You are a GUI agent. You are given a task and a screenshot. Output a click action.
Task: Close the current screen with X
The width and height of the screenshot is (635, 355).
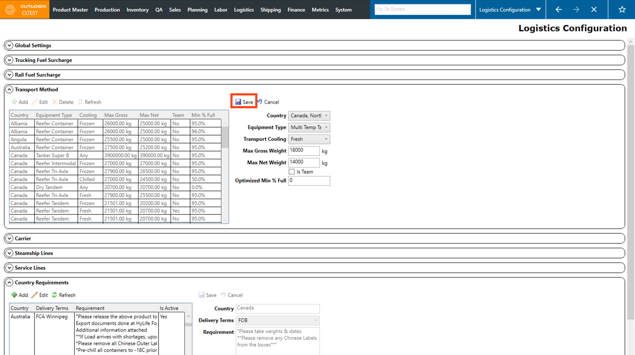[x=594, y=9]
